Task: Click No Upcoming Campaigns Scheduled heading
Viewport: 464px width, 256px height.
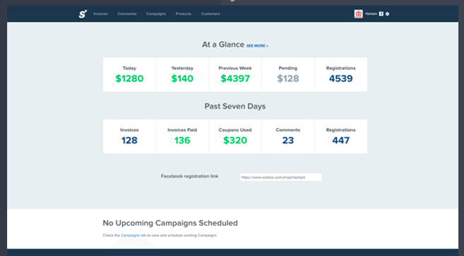Action: point(170,223)
